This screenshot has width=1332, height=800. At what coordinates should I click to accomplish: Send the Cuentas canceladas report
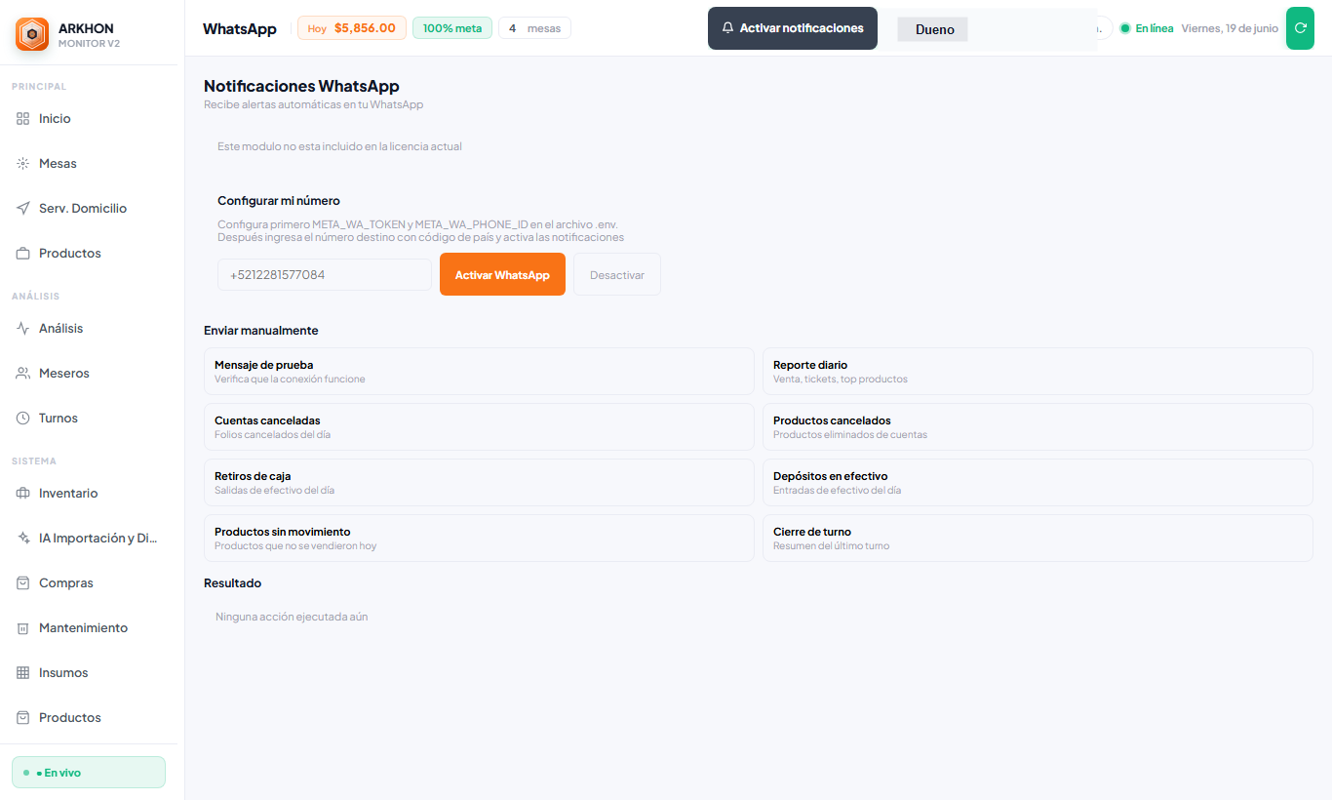tap(479, 426)
